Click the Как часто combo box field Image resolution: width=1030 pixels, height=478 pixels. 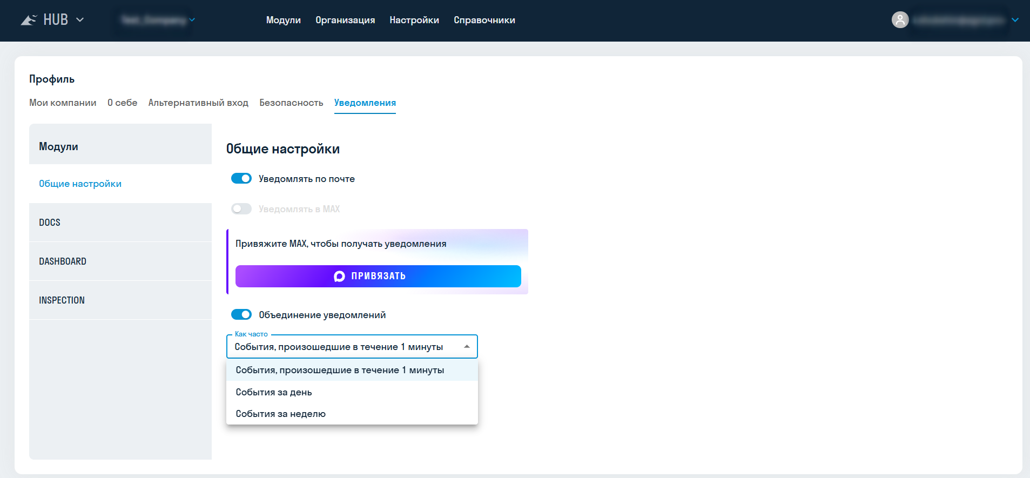(352, 347)
